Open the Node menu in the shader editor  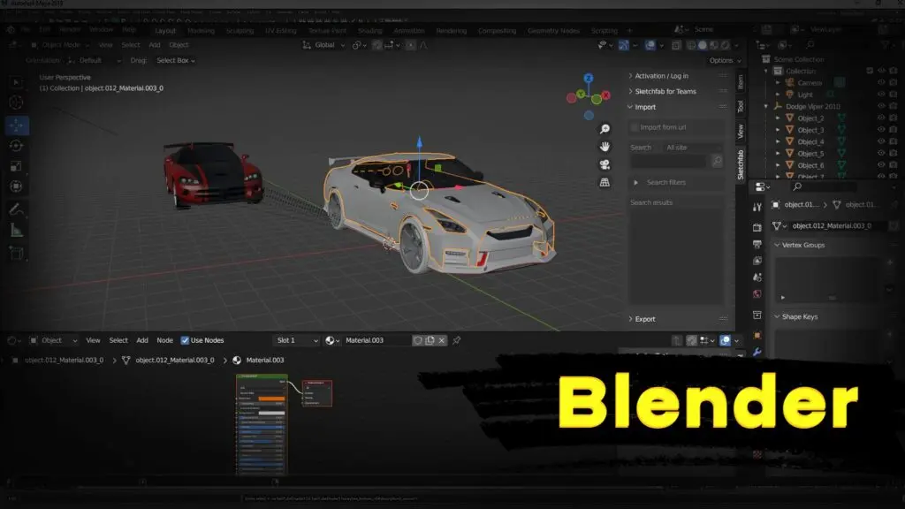tap(164, 340)
